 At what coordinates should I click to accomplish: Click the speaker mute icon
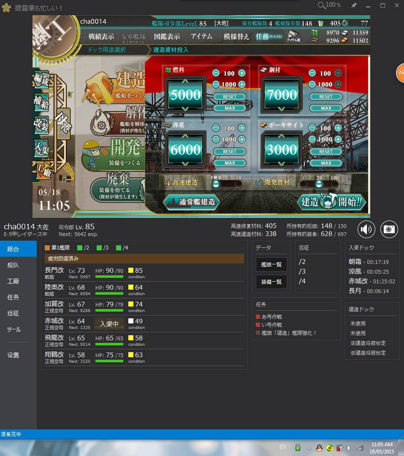[x=366, y=229]
